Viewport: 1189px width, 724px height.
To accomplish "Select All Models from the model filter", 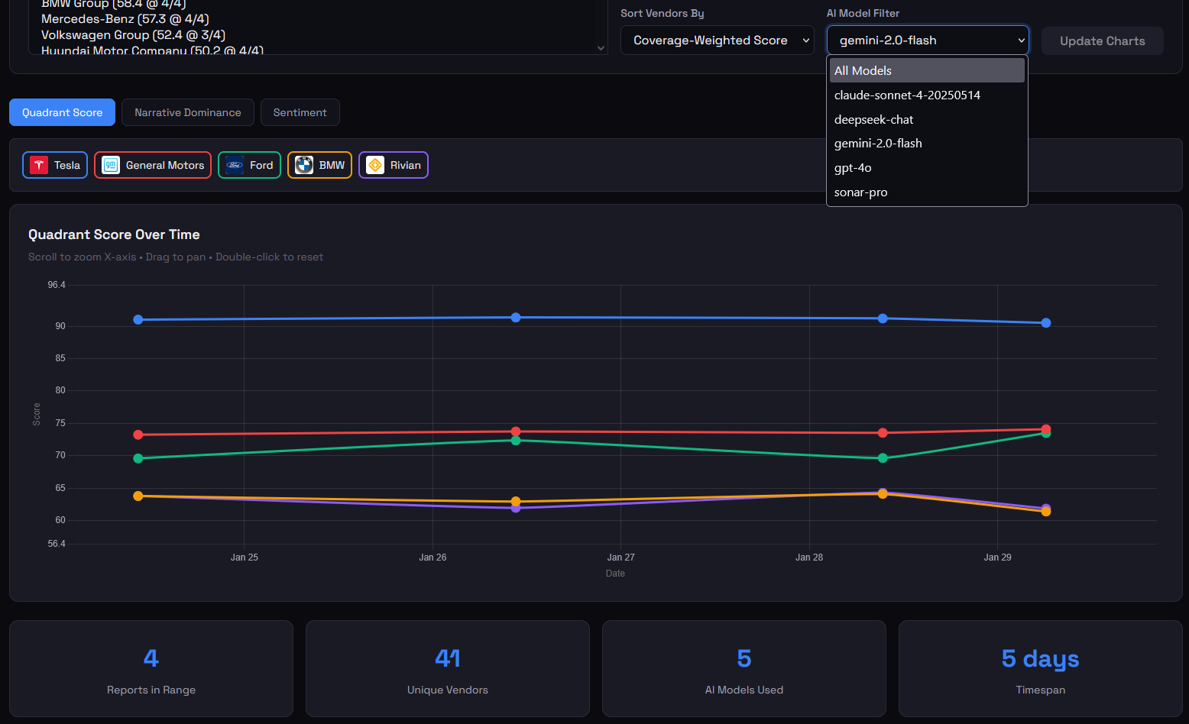I will [x=862, y=70].
